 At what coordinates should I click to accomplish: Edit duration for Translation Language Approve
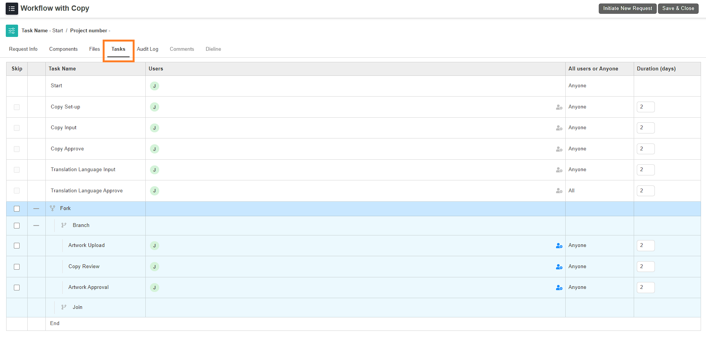[x=646, y=191]
